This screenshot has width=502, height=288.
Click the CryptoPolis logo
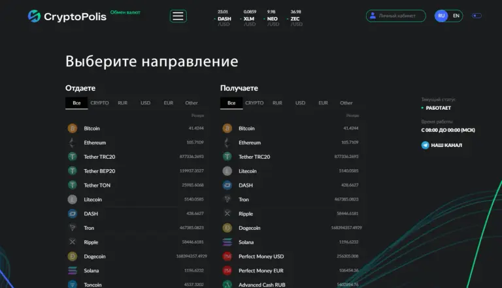point(67,16)
